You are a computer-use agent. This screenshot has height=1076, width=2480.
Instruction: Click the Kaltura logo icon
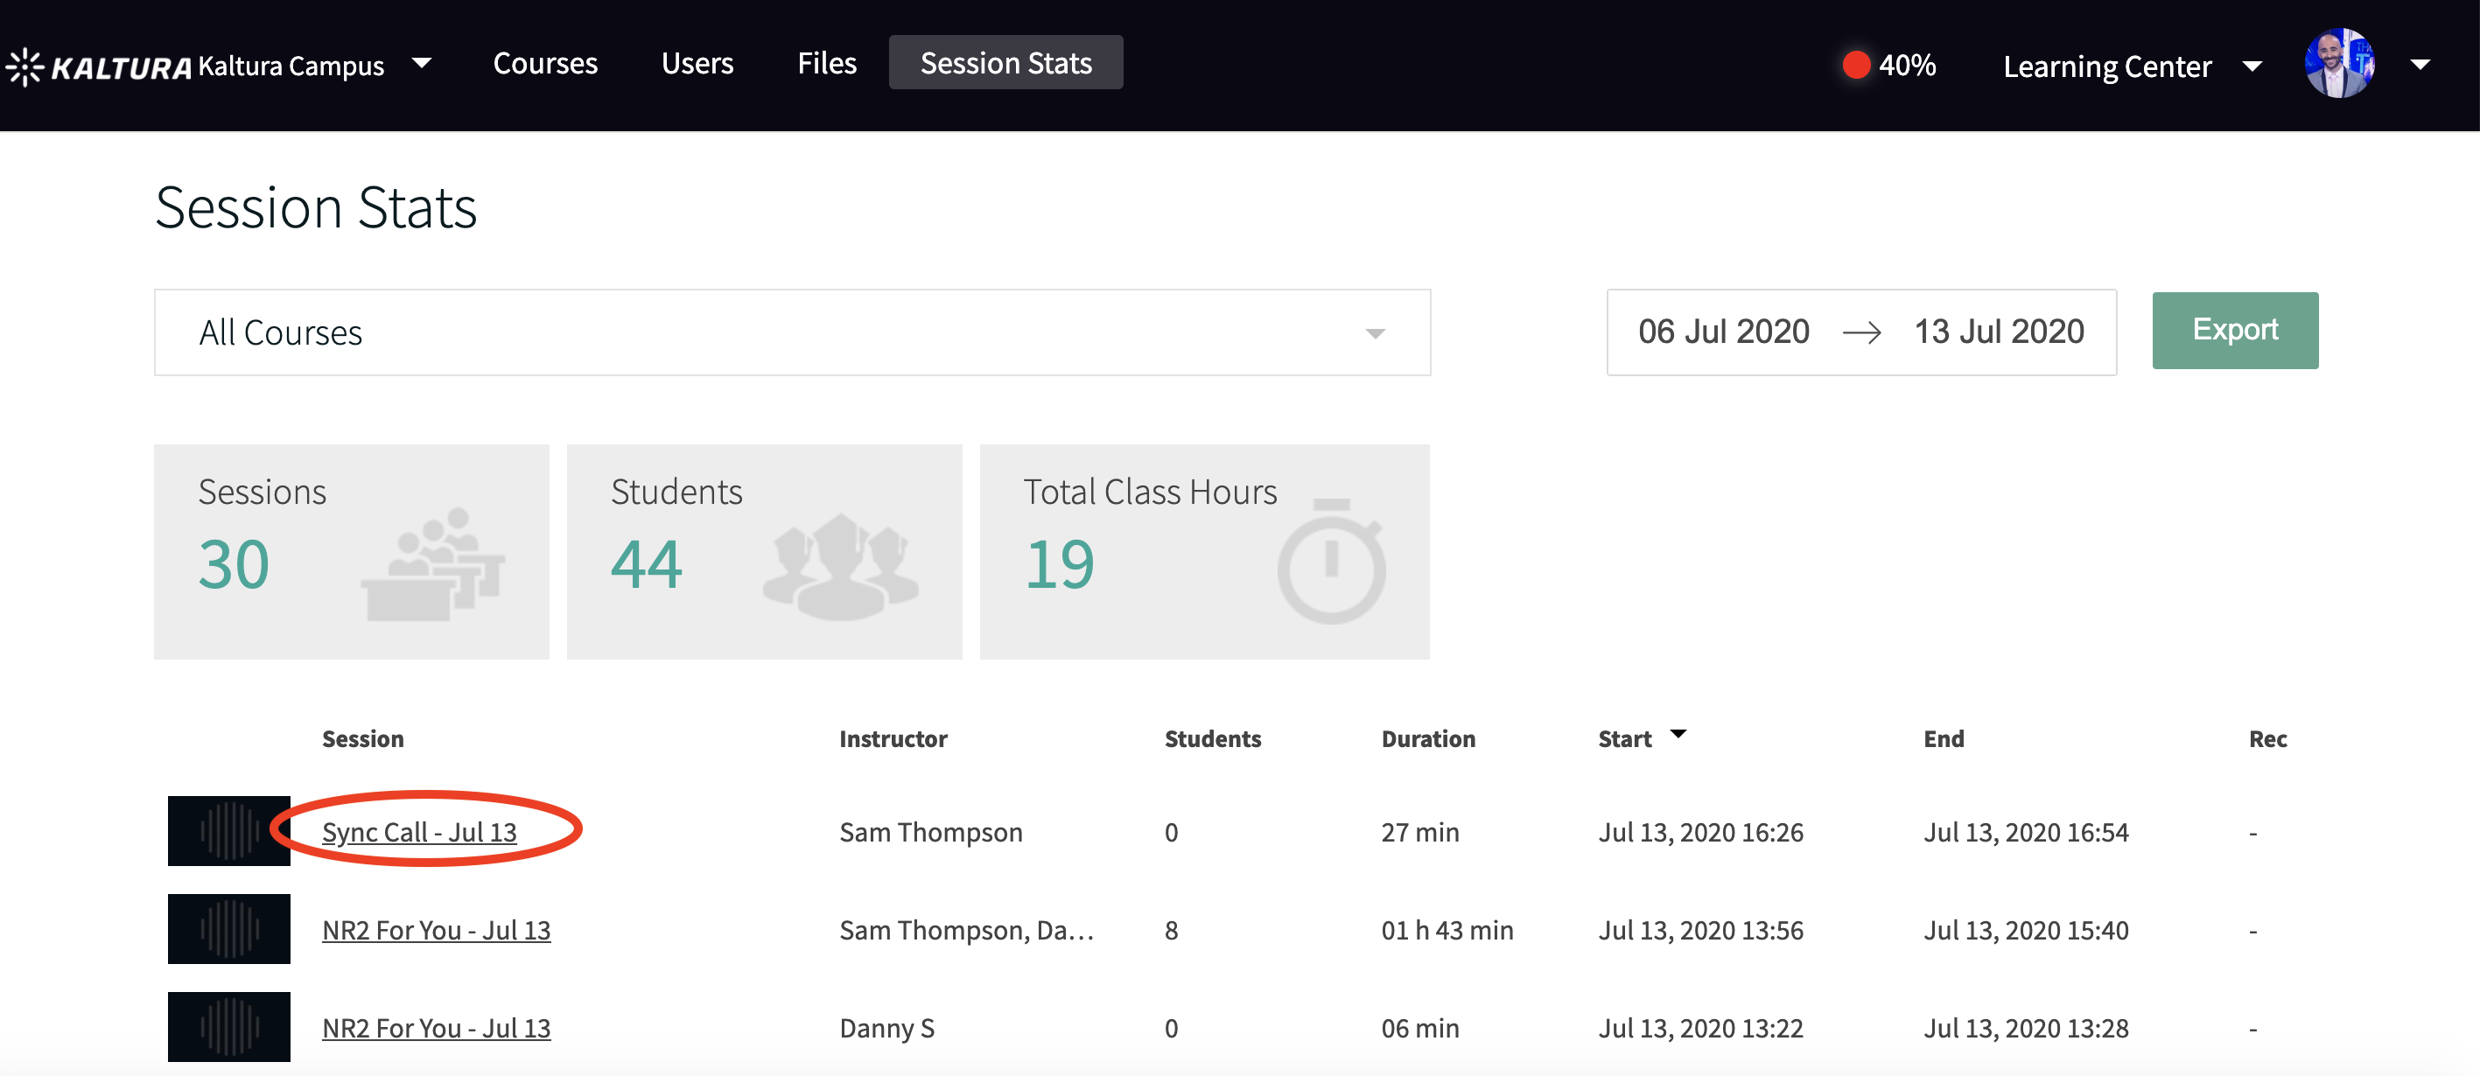click(25, 66)
